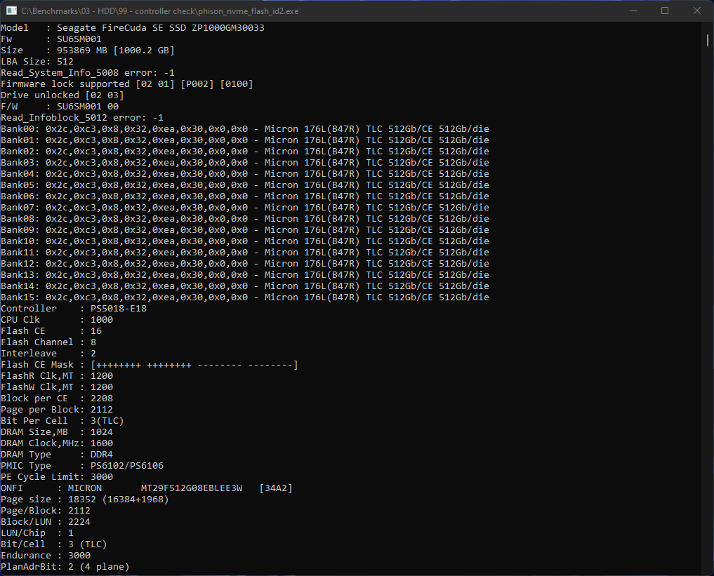Click the PMIC Type PS6102/PS6106 line

pos(82,466)
